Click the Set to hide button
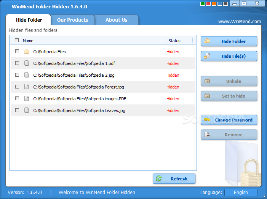Viewport: 267px width, 199px height. (x=229, y=96)
